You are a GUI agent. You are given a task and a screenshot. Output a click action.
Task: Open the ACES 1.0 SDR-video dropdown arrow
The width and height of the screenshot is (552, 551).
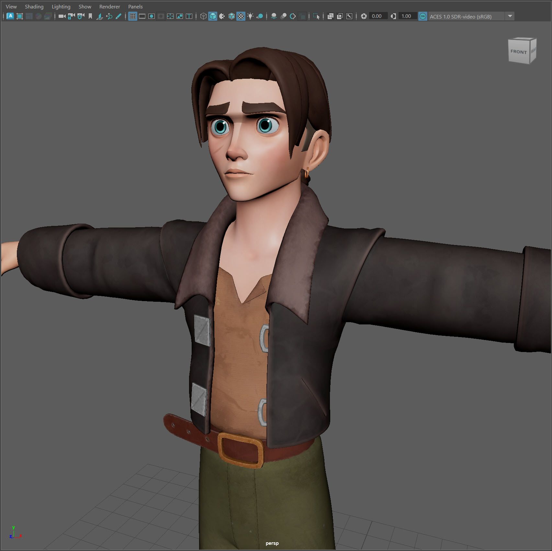[510, 16]
